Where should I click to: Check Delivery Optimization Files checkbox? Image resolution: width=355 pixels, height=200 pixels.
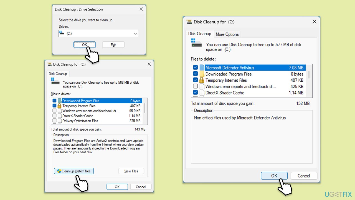pos(55,121)
